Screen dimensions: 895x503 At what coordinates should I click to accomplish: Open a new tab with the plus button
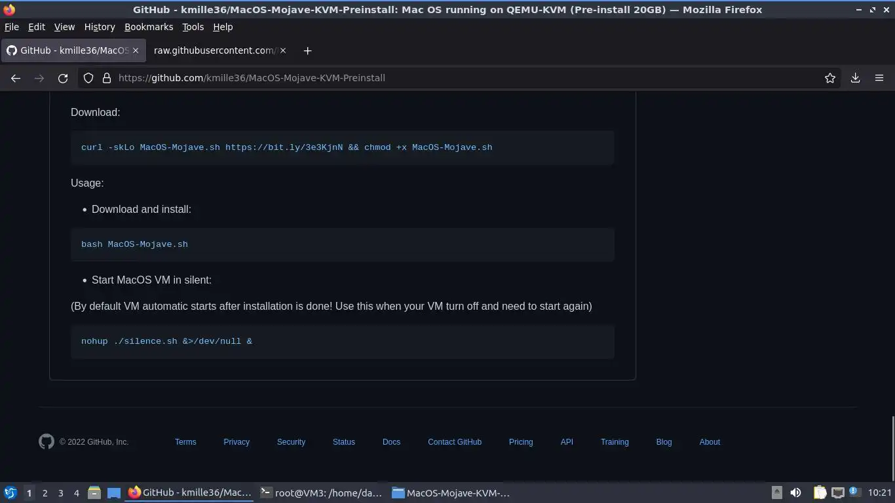coord(307,50)
